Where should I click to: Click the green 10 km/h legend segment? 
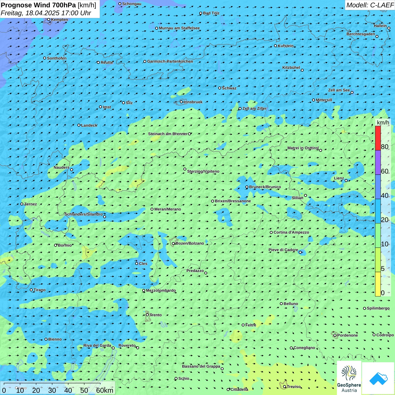tap(378, 235)
